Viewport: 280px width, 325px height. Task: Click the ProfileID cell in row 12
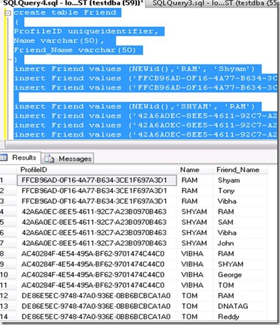click(x=97, y=295)
